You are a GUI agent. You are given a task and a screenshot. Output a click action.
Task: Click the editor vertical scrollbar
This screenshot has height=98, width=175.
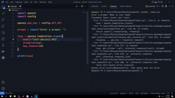coord(87,38)
